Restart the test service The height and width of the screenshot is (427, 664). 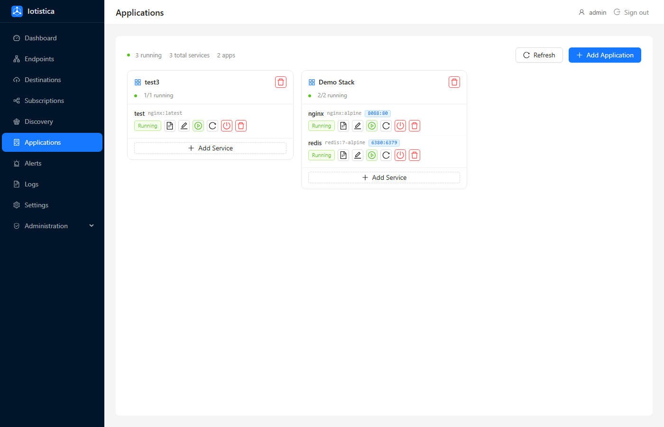[x=212, y=126]
